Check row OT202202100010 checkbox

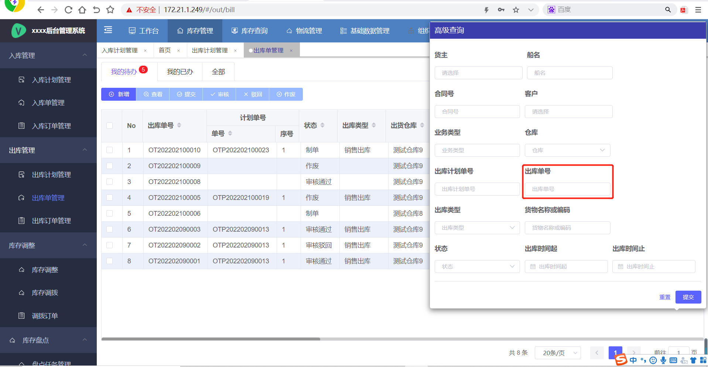point(109,150)
